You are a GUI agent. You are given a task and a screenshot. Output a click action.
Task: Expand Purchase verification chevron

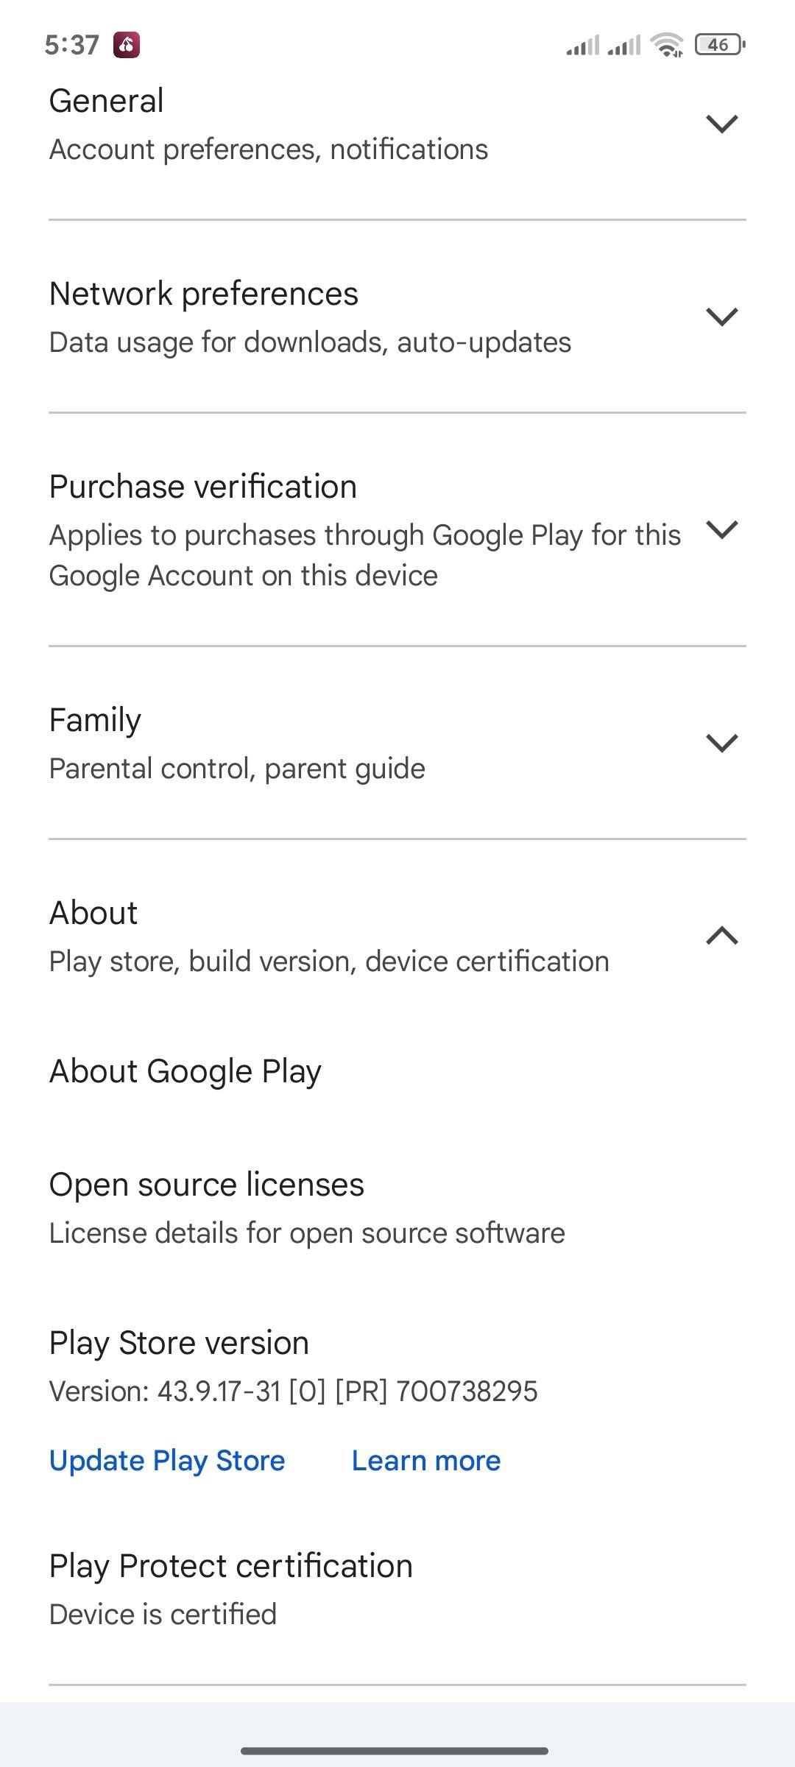coord(721,529)
